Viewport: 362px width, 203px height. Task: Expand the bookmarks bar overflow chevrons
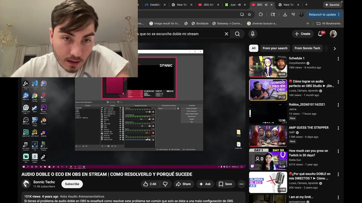click(x=308, y=23)
